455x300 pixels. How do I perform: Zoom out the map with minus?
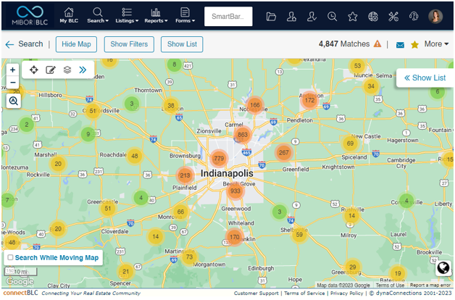pos(13,83)
